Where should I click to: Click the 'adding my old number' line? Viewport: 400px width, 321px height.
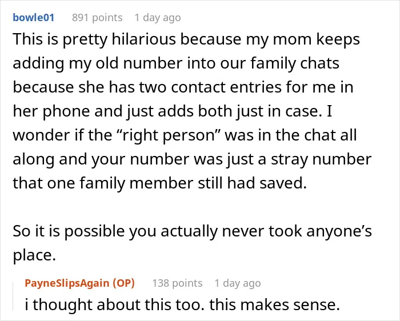(x=176, y=63)
